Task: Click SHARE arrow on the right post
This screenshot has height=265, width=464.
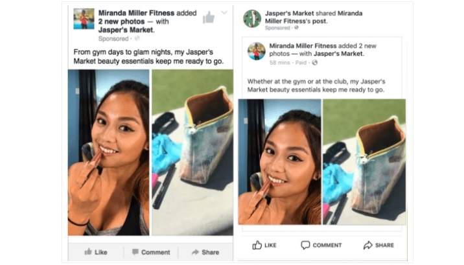Action: pos(378,245)
